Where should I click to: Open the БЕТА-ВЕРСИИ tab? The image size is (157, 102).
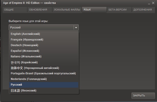pos(119,10)
